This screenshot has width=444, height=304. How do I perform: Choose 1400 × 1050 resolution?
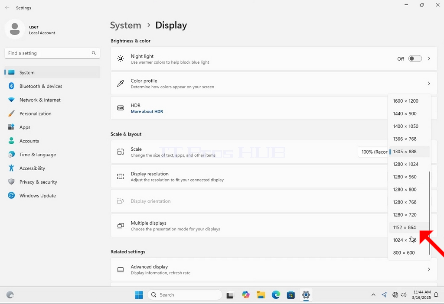(409, 126)
